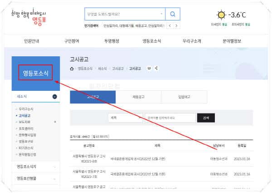The width and height of the screenshot is (272, 193).
Task: Click date 2023.01.16 in the 제2023-7호 row
Action: 242,174
